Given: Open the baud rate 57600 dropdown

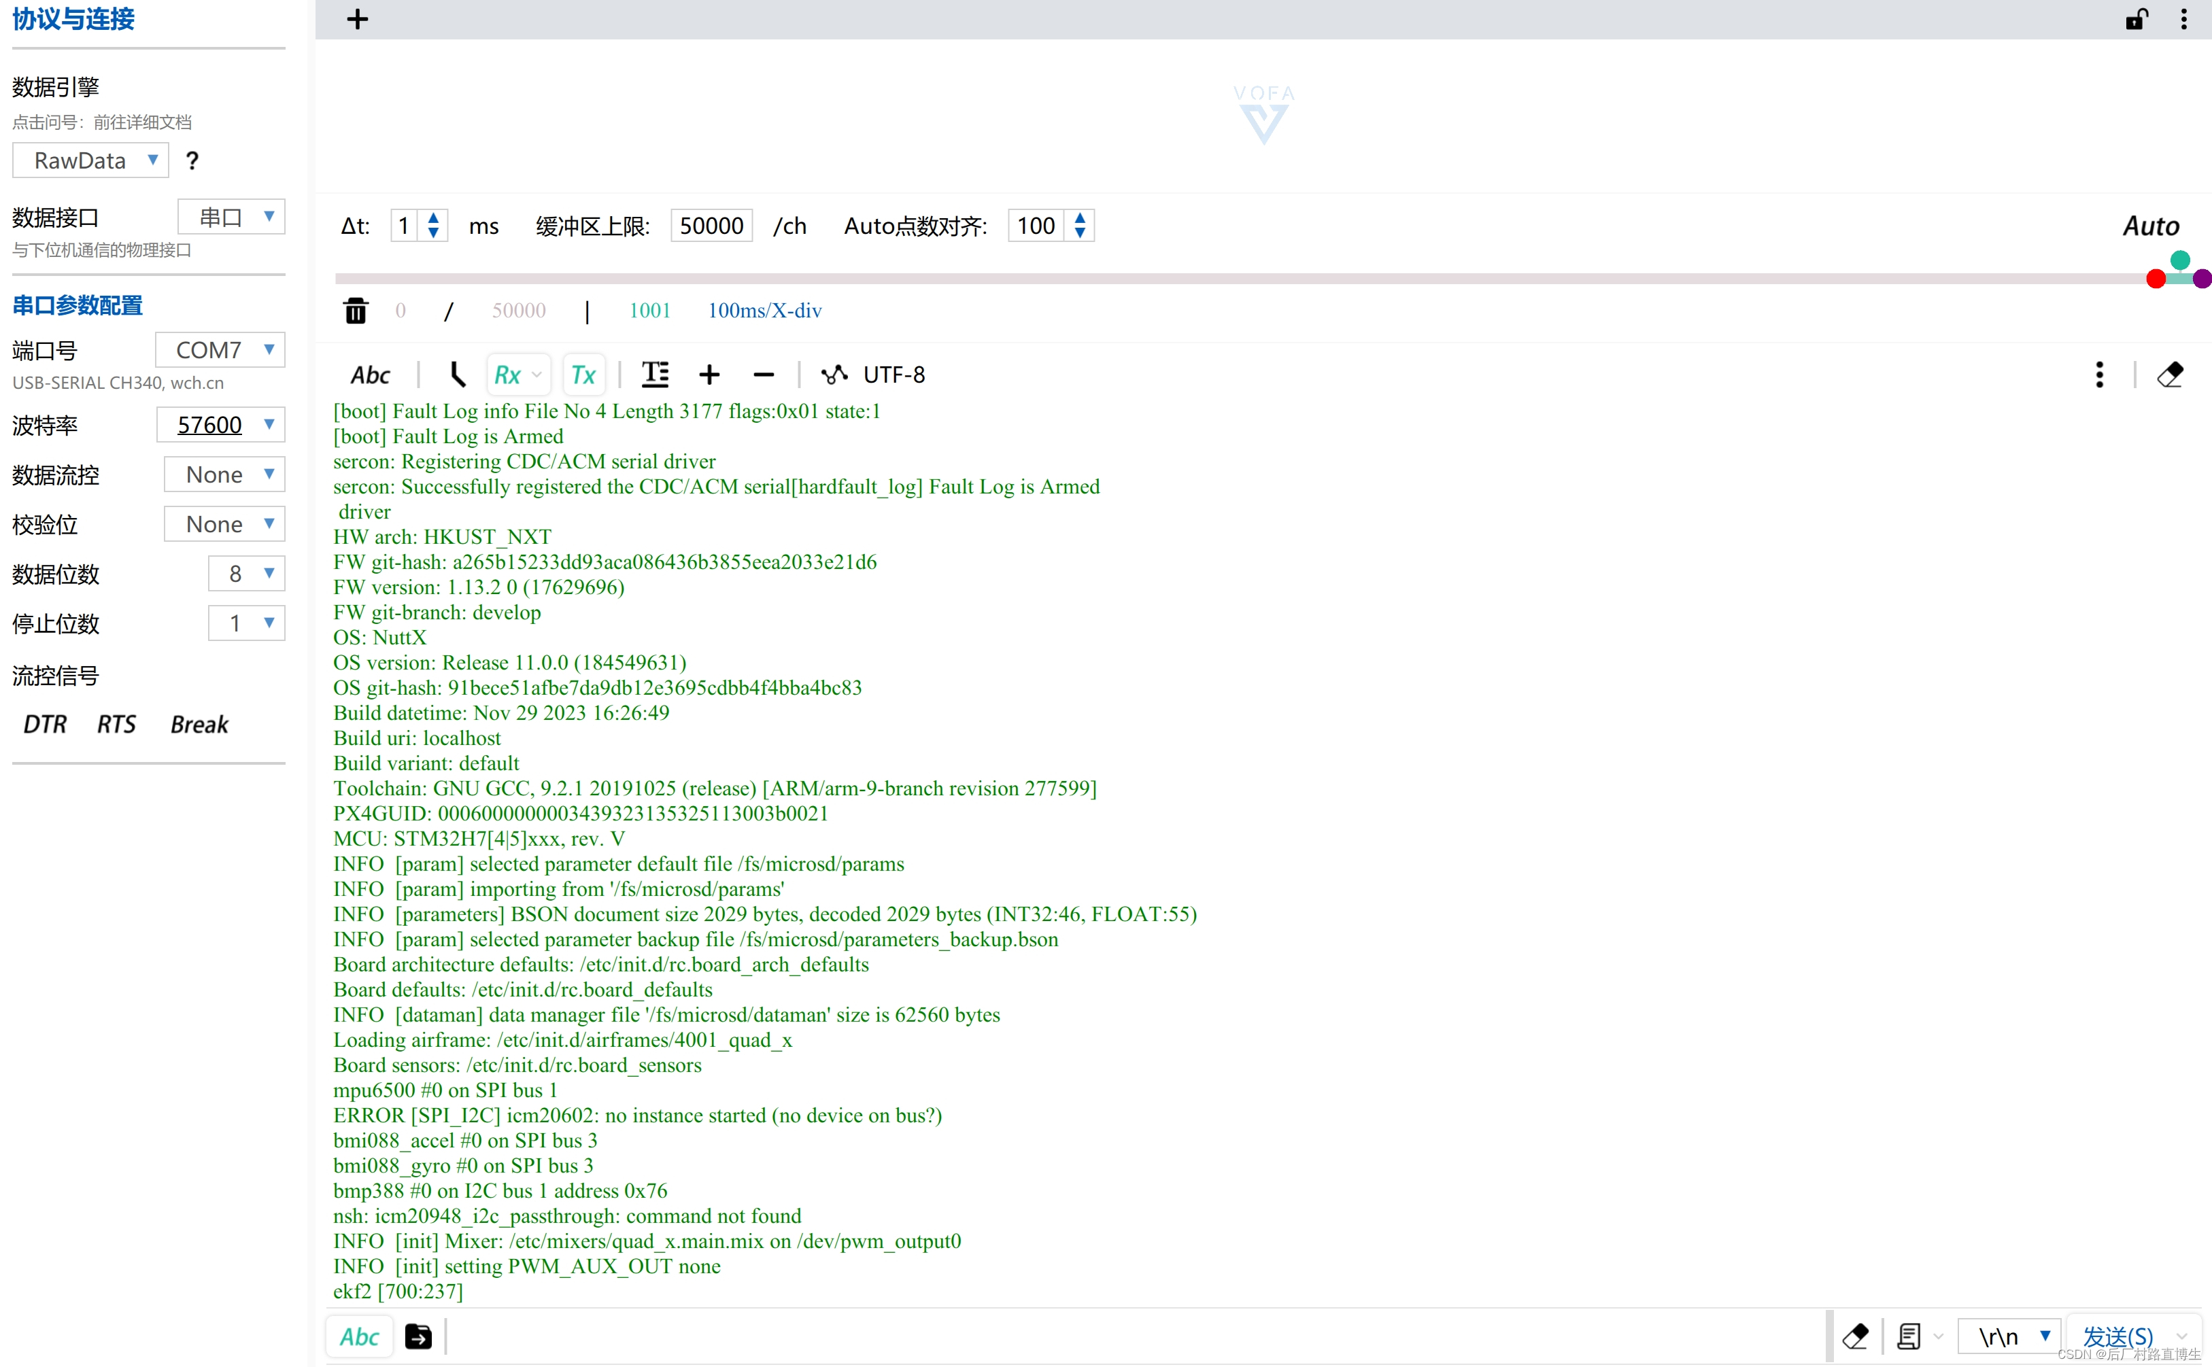Looking at the screenshot, I should [x=221, y=425].
